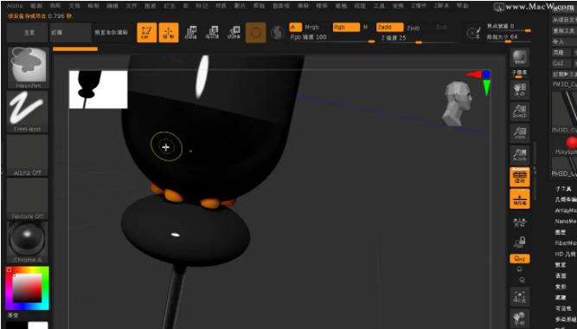Open the Chrome A material picker
Viewport: 577px width, 329px height.
[x=27, y=242]
